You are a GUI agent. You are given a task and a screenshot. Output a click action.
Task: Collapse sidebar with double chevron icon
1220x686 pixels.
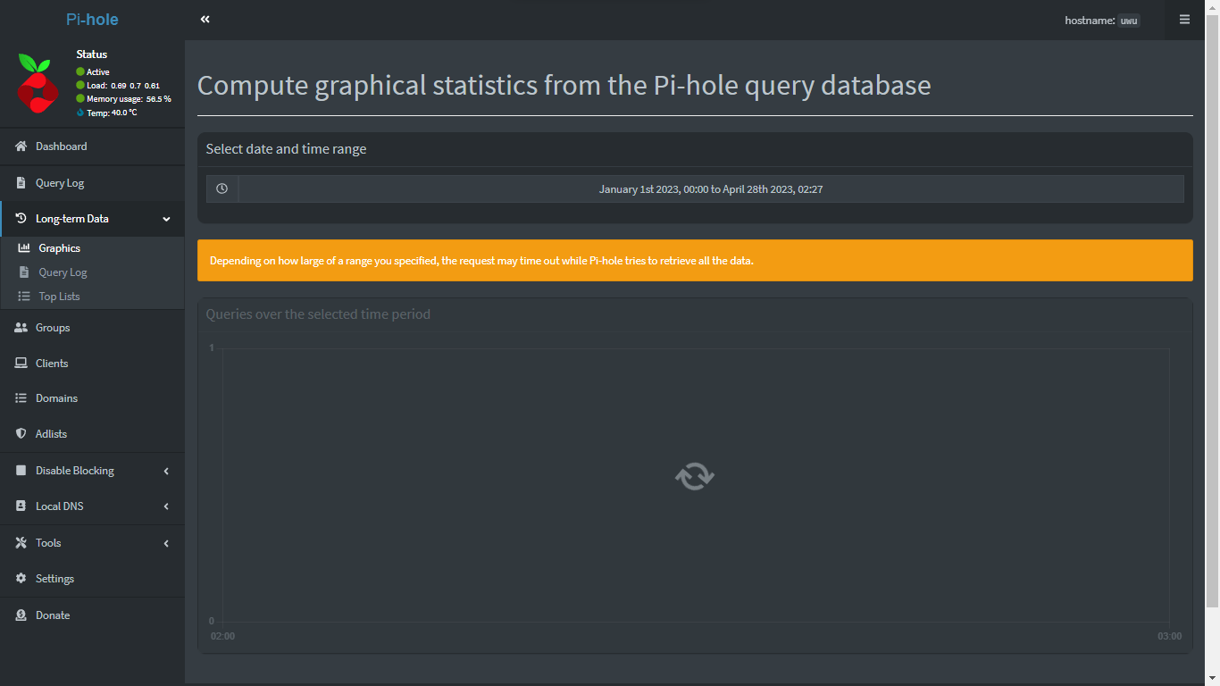pos(205,20)
